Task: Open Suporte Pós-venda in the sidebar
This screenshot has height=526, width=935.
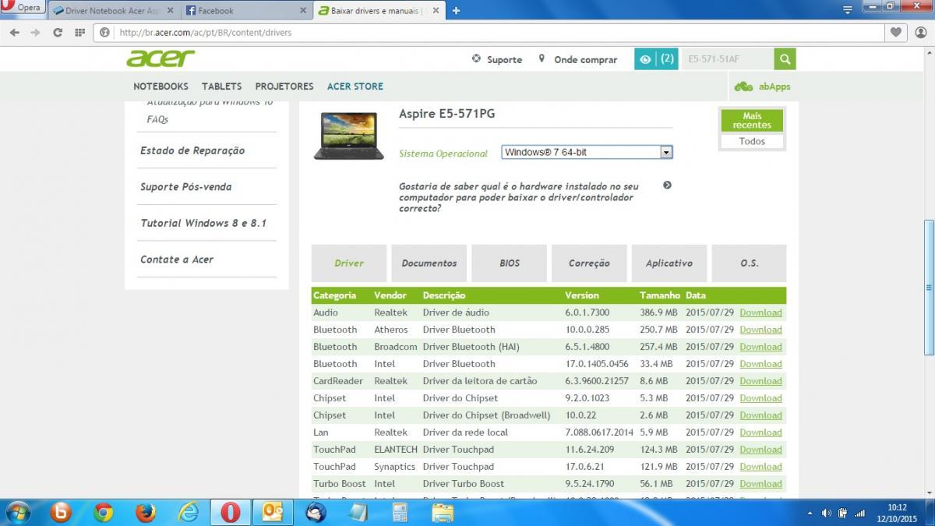Action: click(185, 187)
